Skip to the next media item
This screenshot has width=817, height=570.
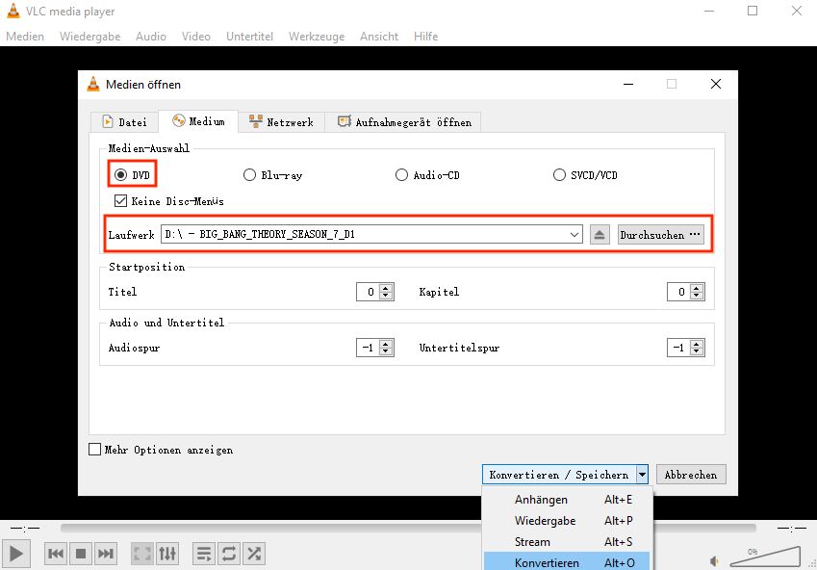tap(105, 554)
